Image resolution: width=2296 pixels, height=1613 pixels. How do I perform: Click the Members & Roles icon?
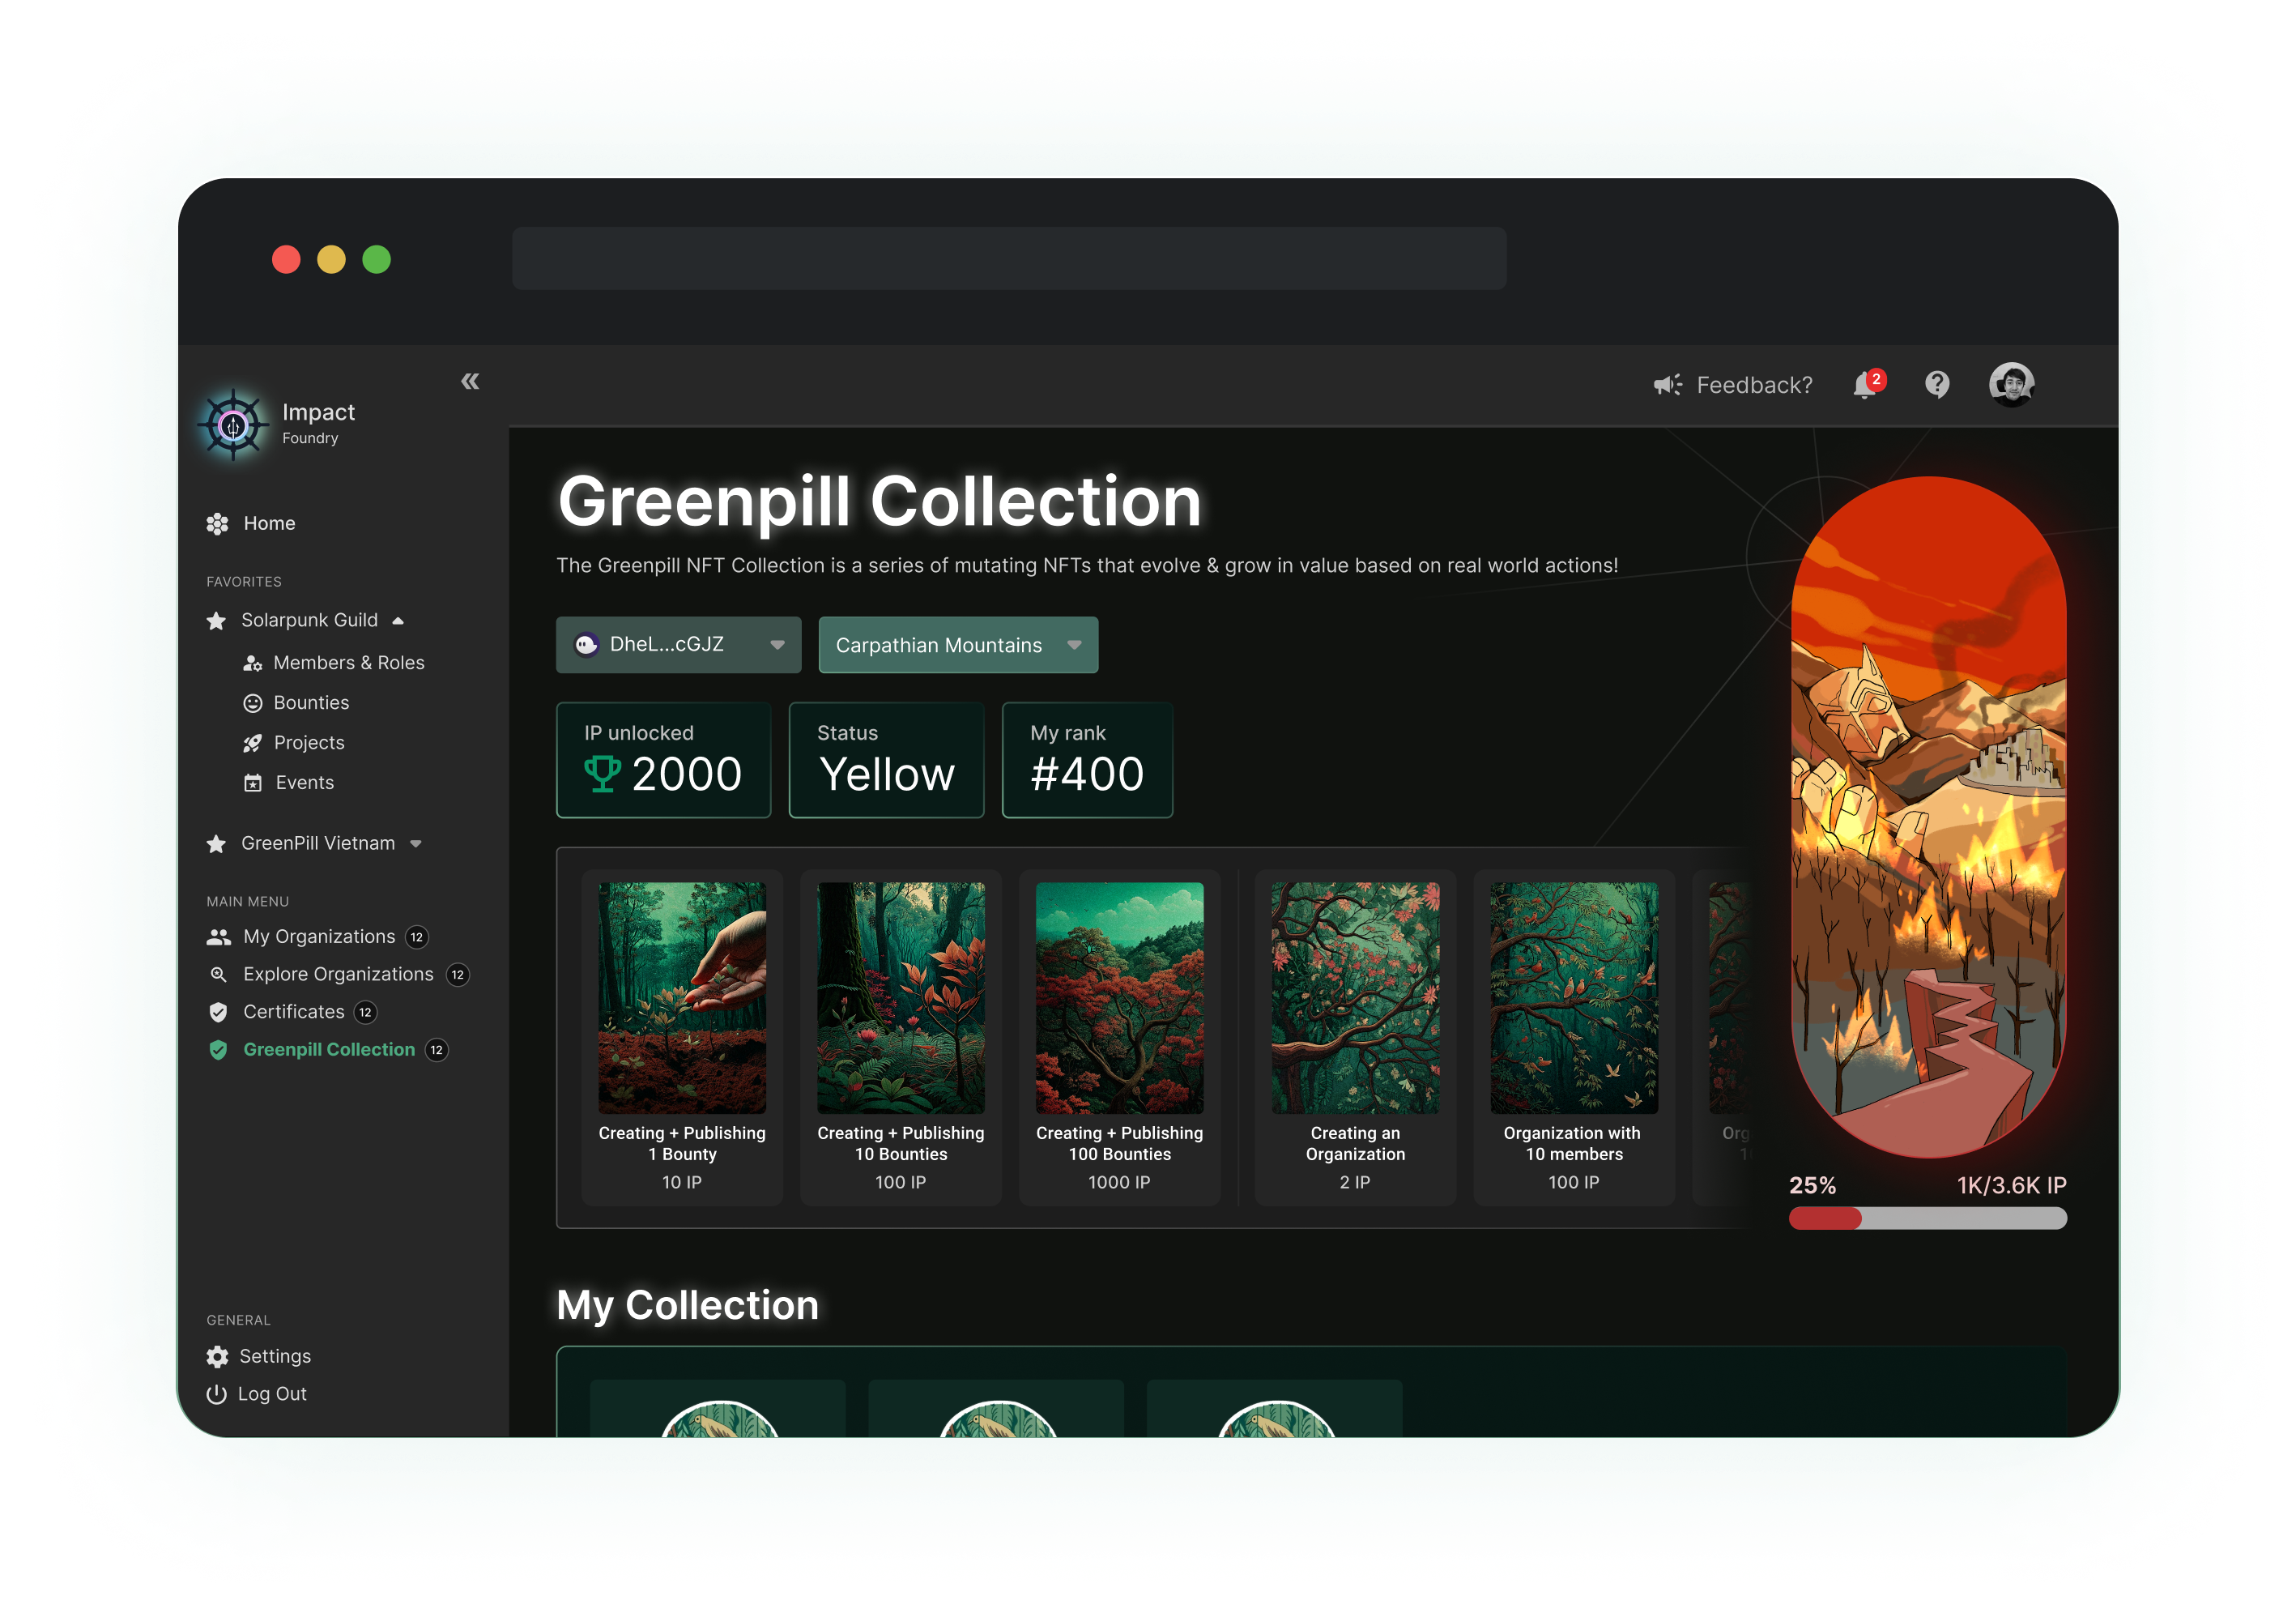253,664
